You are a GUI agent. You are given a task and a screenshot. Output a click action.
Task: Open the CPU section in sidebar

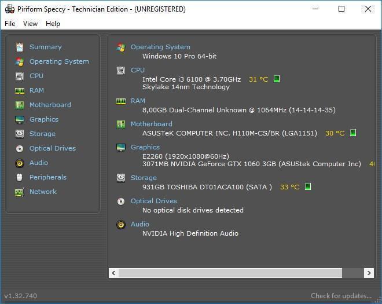click(36, 76)
